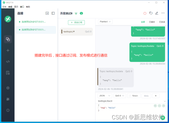This screenshot has width=169, height=123.
Task: Open the Settings gear in sidebar
Action: pyautogui.click(x=8, y=88)
